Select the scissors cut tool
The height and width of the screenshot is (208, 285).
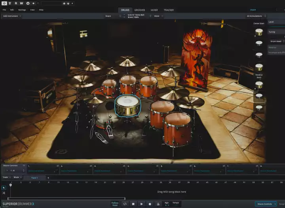[x=4, y=193]
